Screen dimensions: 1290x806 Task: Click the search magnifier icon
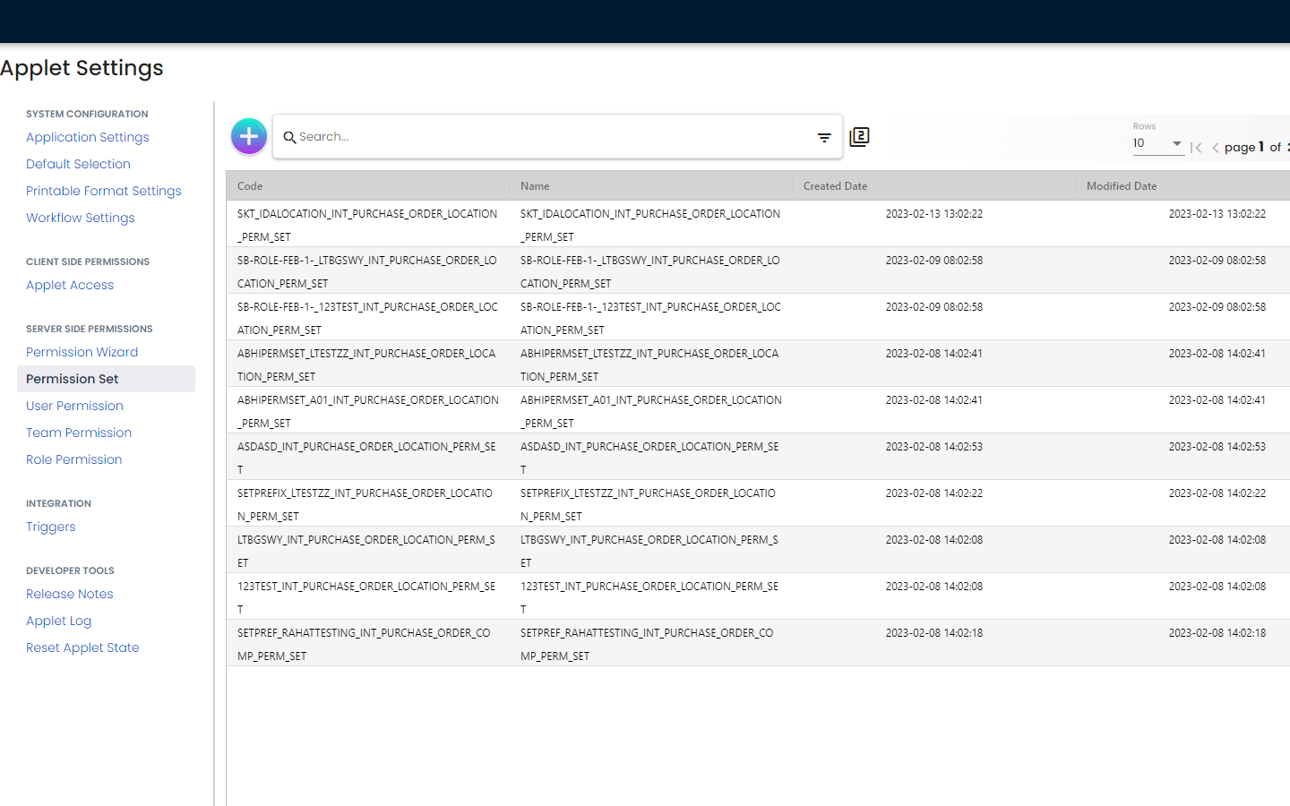click(289, 137)
